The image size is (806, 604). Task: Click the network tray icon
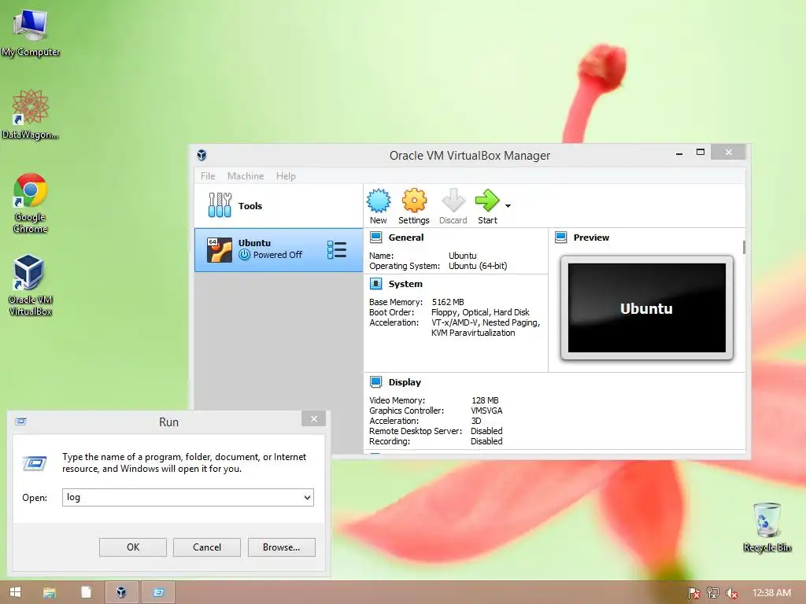pos(713,593)
